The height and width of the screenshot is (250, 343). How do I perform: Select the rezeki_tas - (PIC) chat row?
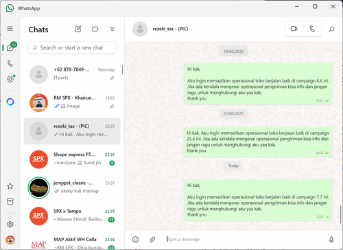tap(72, 131)
